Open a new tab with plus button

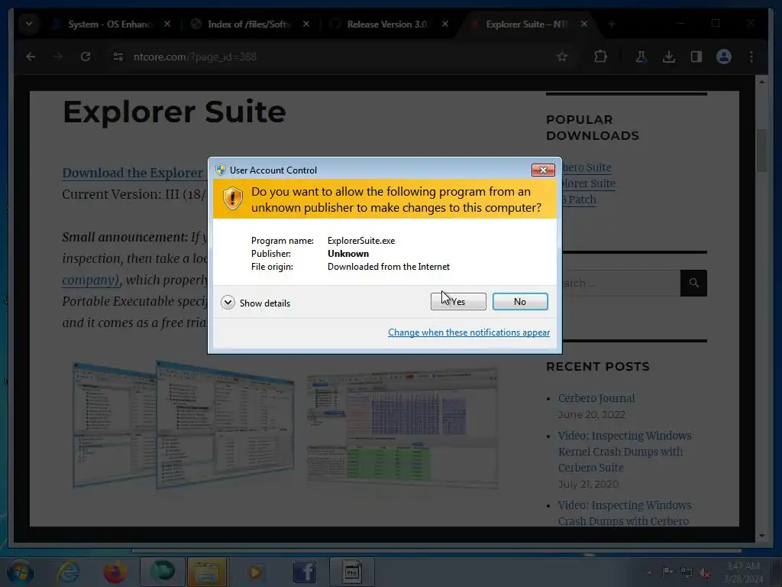click(612, 24)
